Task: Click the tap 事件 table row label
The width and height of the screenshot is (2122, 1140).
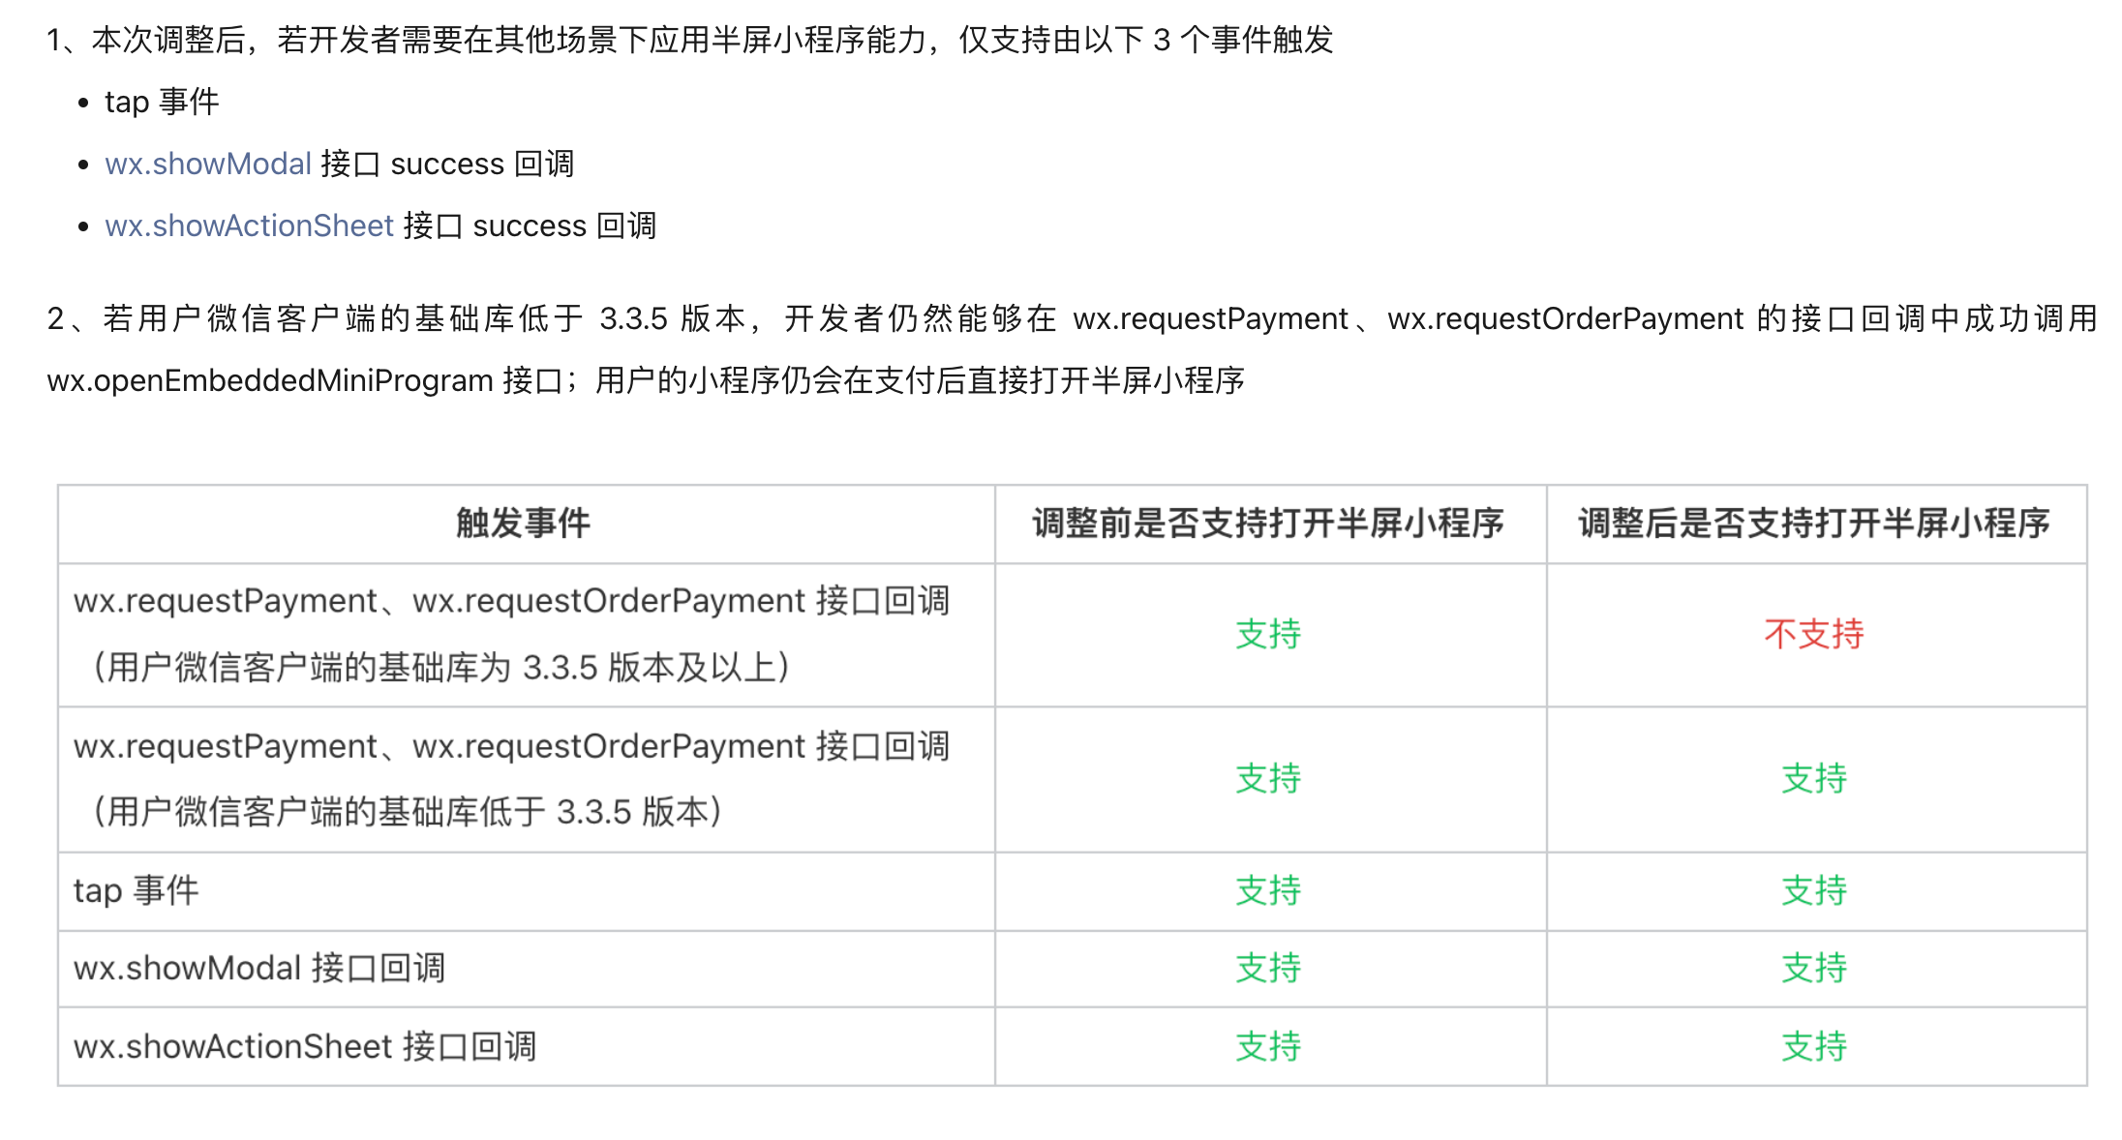Action: point(136,890)
